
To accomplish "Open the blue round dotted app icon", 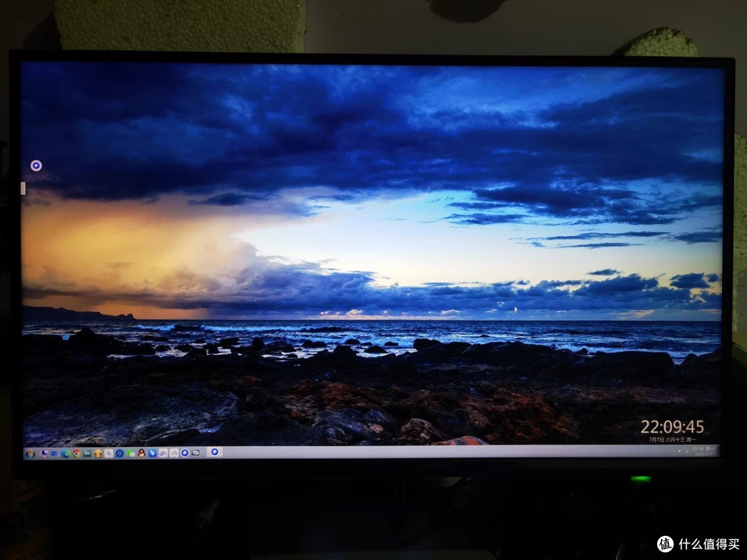I will [120, 454].
